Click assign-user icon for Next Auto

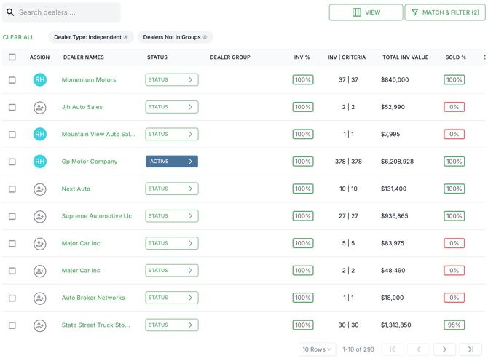40,189
